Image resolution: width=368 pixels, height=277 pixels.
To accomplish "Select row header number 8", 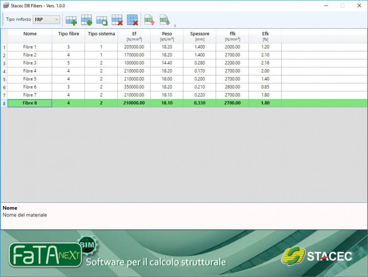I will pyautogui.click(x=4, y=103).
